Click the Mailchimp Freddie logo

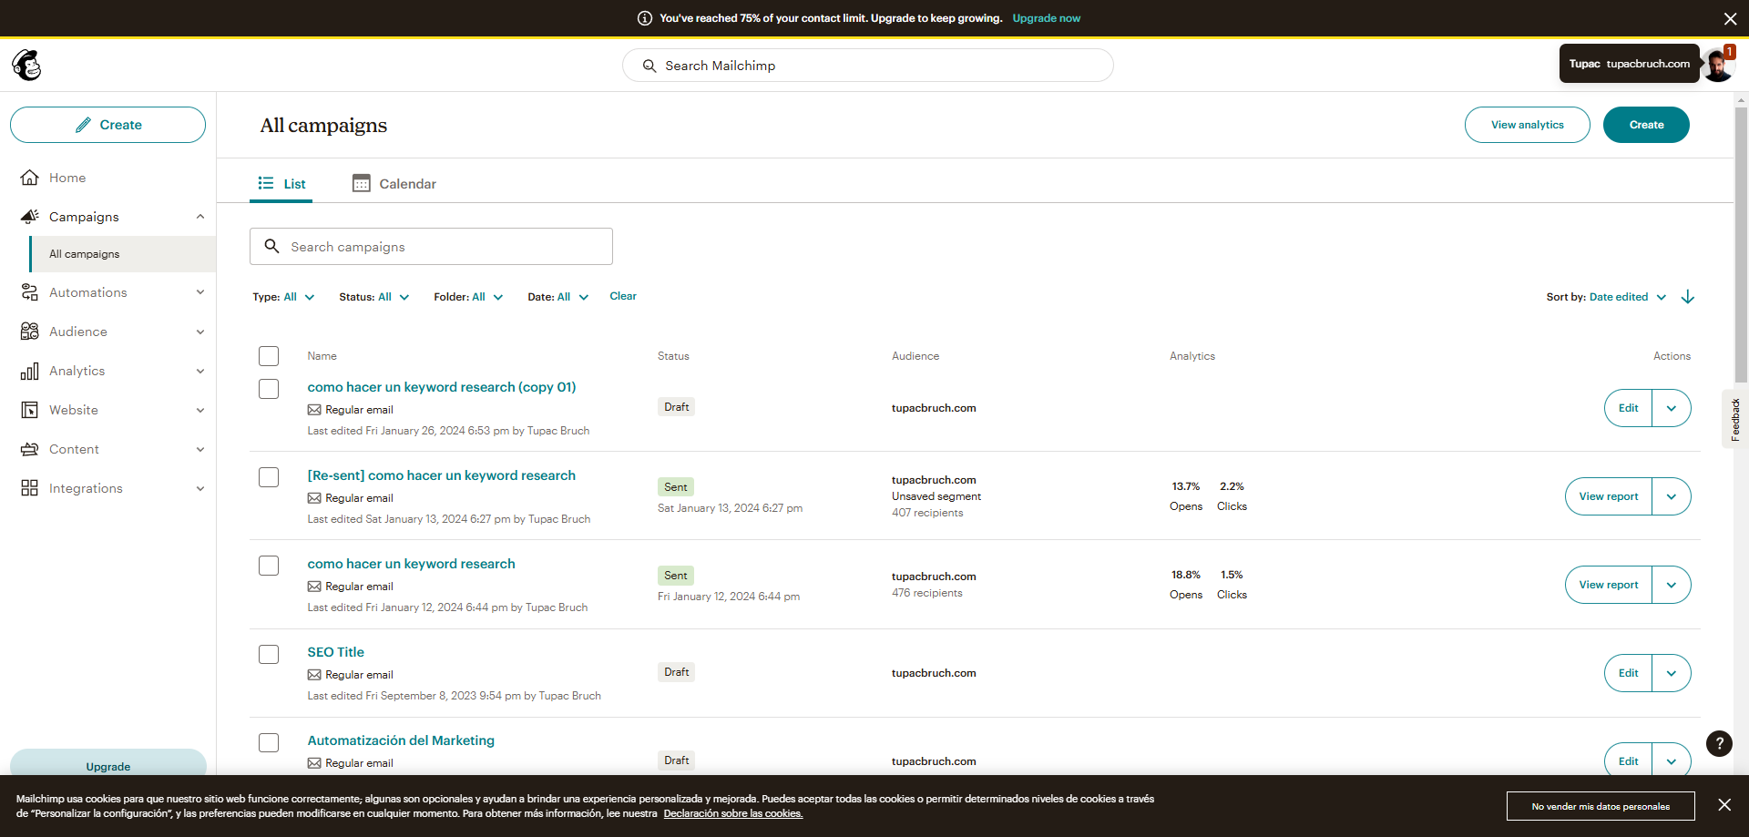tap(27, 64)
